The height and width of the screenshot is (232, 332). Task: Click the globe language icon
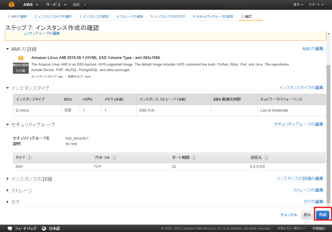point(44,228)
